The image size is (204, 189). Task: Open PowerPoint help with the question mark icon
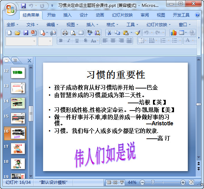pyautogui.click(x=197, y=15)
